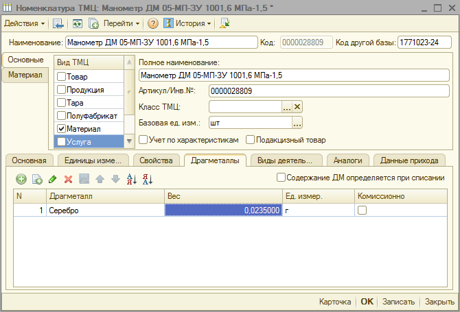Open the Действия dropdown menu
Viewport: 460px width, 312px height.
tap(25, 23)
